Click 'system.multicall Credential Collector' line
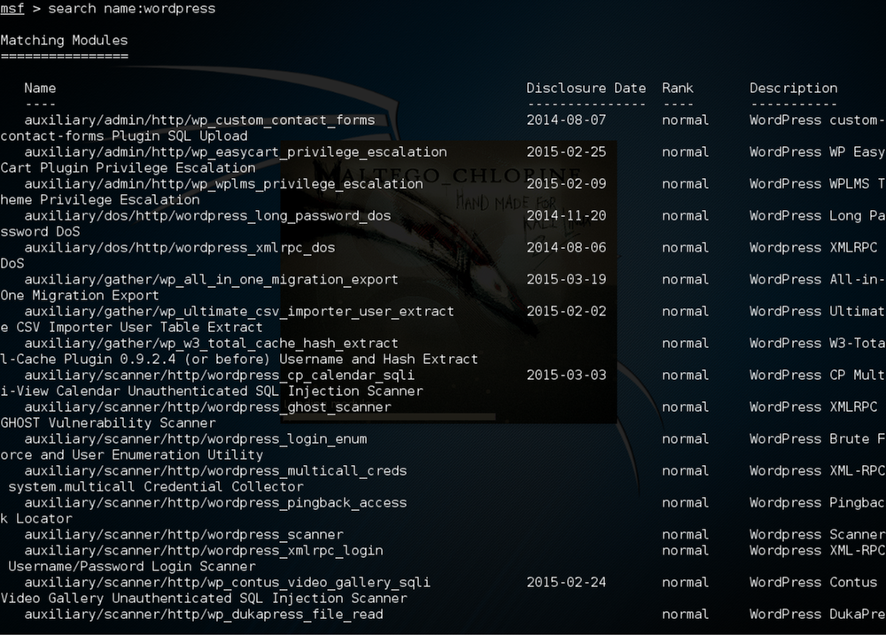The width and height of the screenshot is (886, 635). [156, 487]
